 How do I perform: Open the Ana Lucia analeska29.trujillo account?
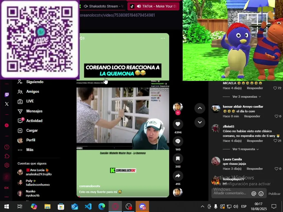34,172
